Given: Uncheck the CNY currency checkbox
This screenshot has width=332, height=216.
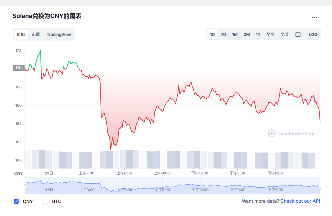Looking at the screenshot, I should click(x=16, y=201).
